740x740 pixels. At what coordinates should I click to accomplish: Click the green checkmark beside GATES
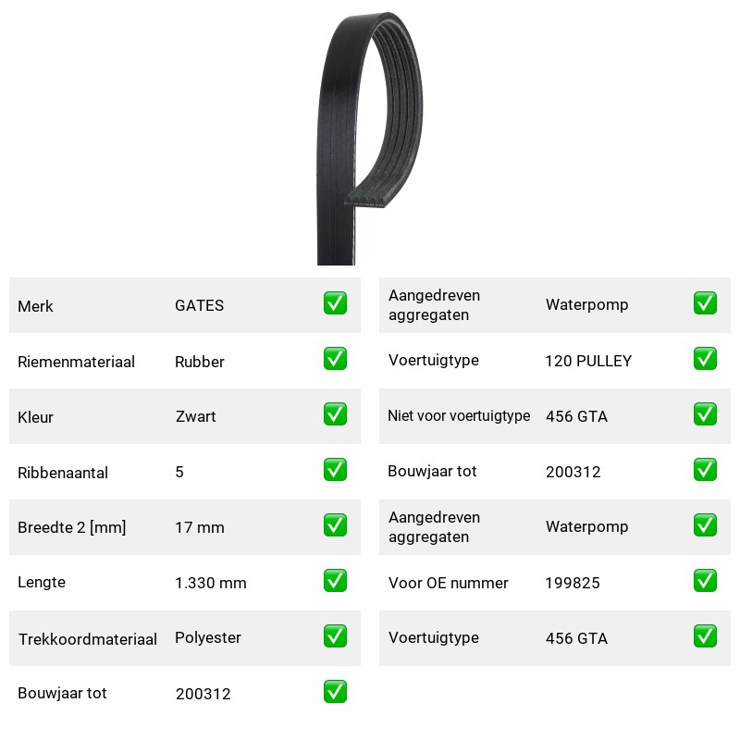(x=335, y=303)
